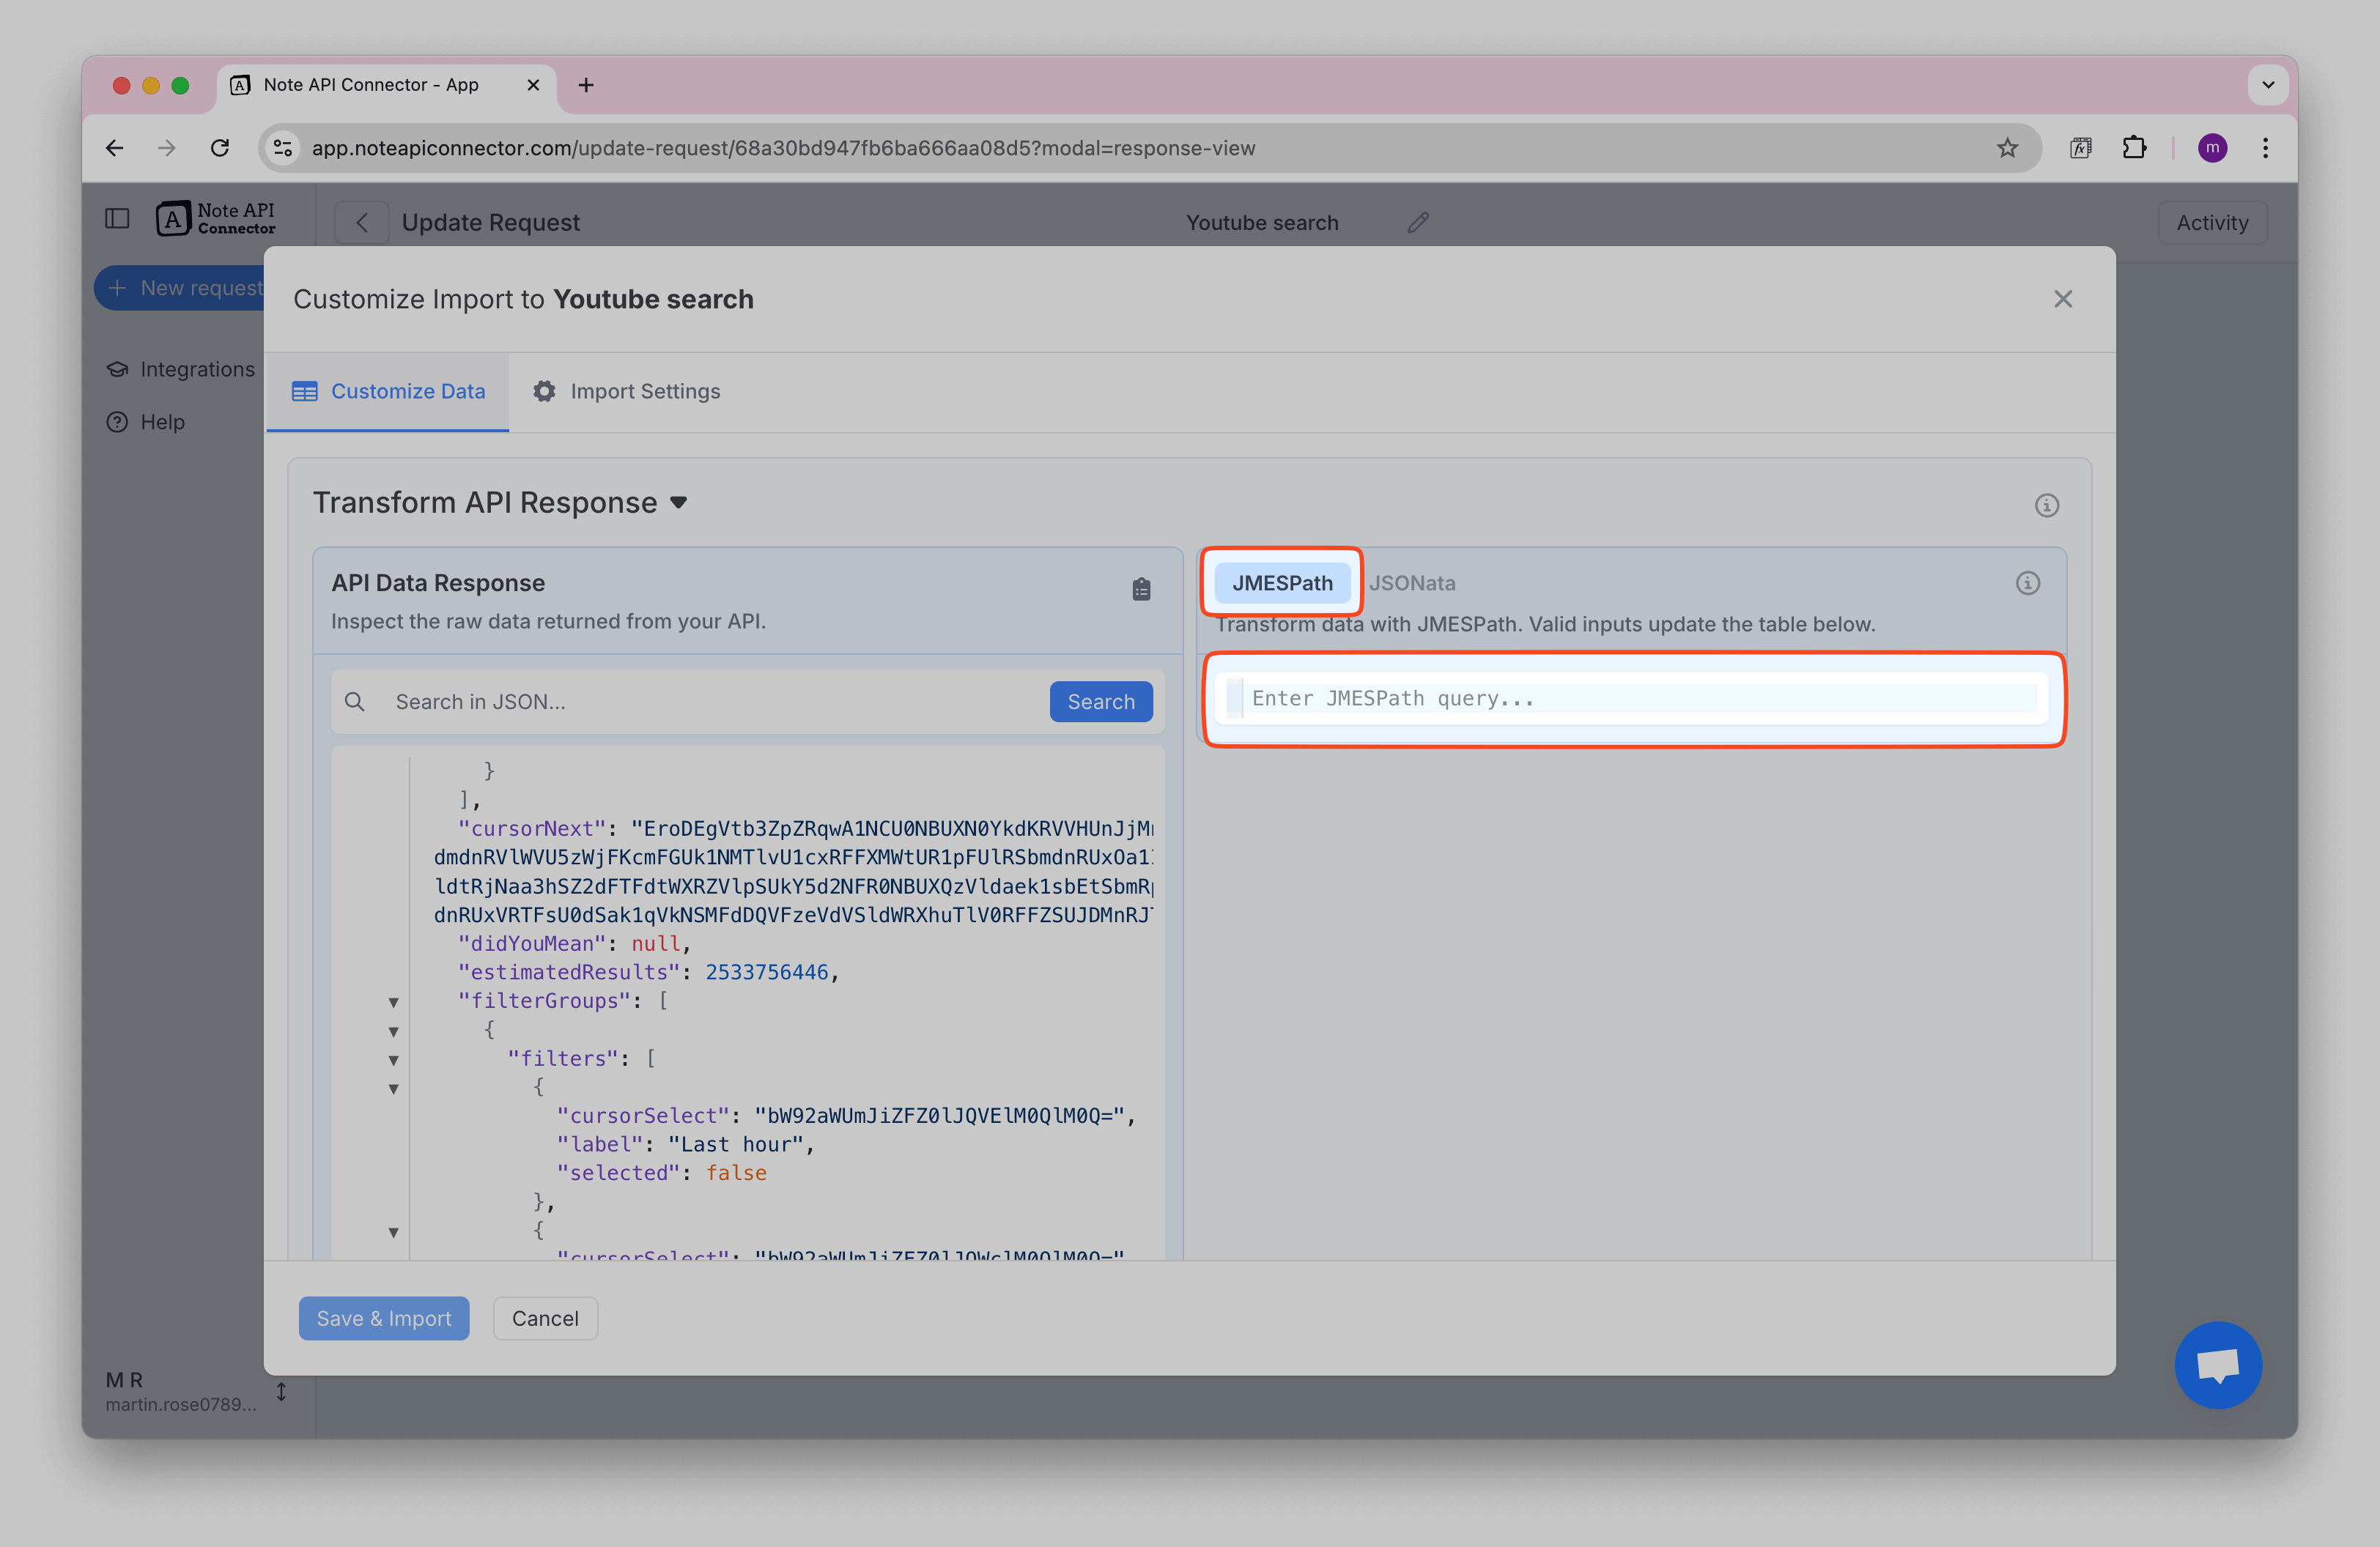Click the Enter JMESPath query input field
Viewport: 2380px width, 1547px height.
[x=1634, y=699]
